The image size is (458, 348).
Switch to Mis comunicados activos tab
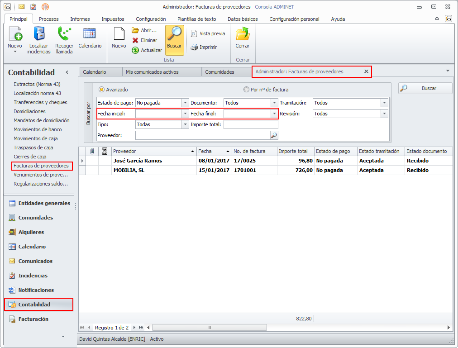coord(162,72)
